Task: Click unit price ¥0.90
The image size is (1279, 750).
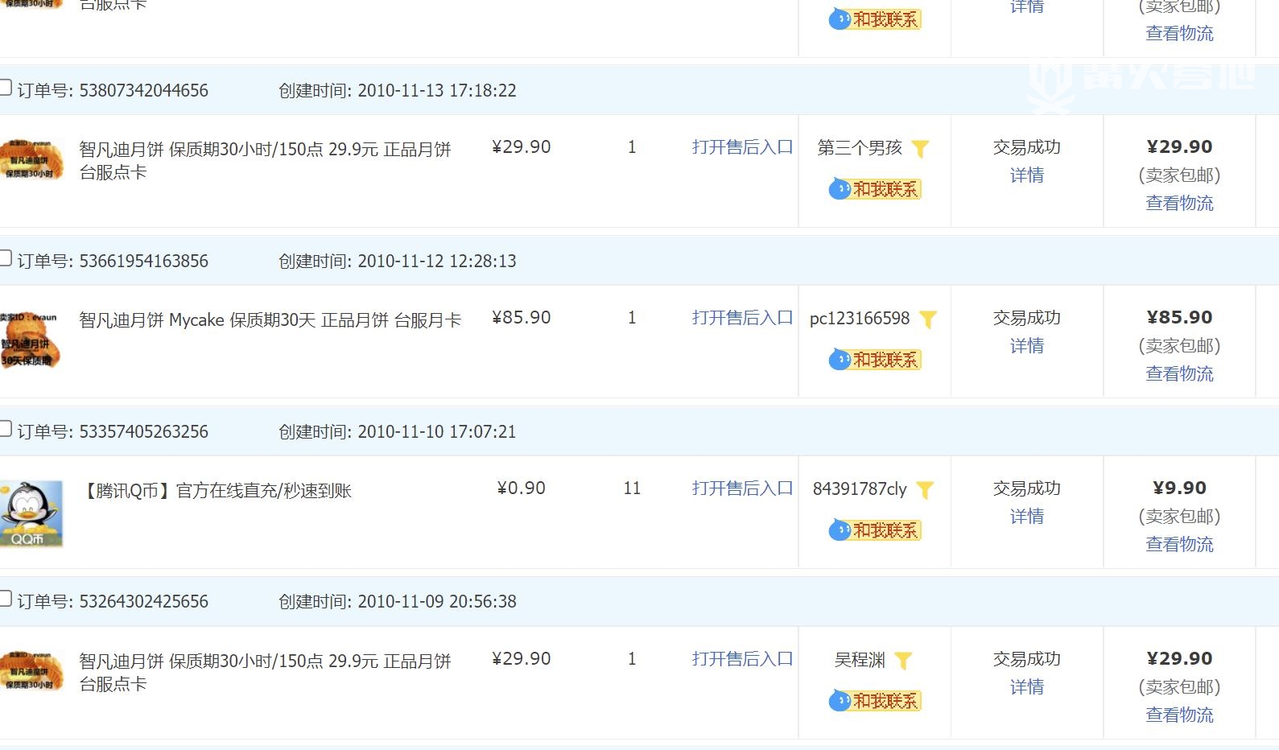Action: coord(522,488)
